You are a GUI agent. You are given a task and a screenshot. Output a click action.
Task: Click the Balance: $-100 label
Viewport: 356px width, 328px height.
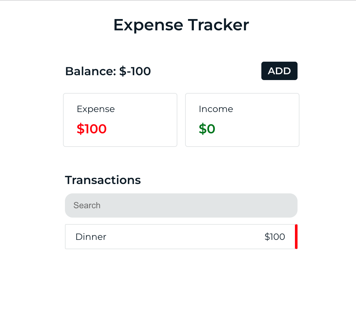click(x=108, y=71)
